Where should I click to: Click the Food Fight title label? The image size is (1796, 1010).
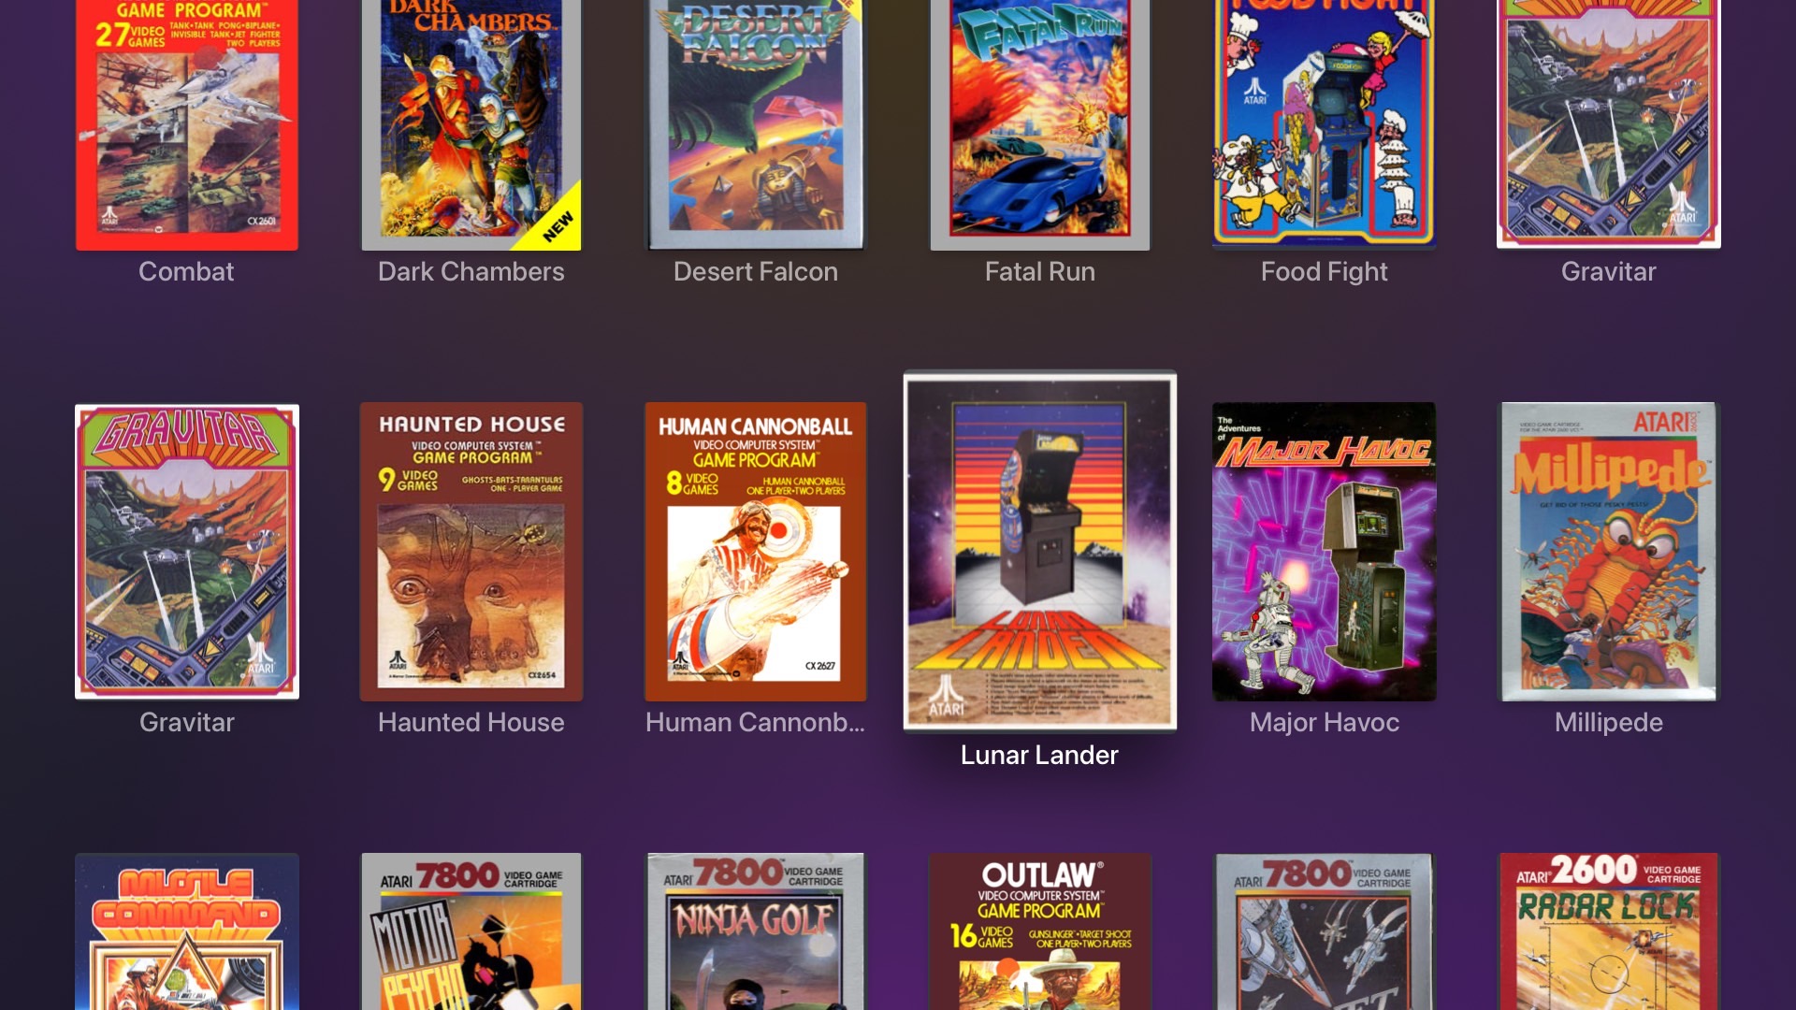click(x=1325, y=272)
